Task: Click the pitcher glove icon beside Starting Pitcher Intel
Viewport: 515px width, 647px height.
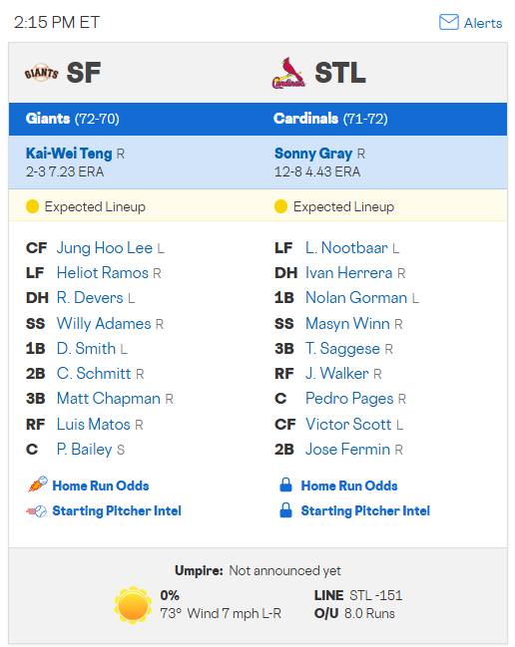Action: coord(36,511)
